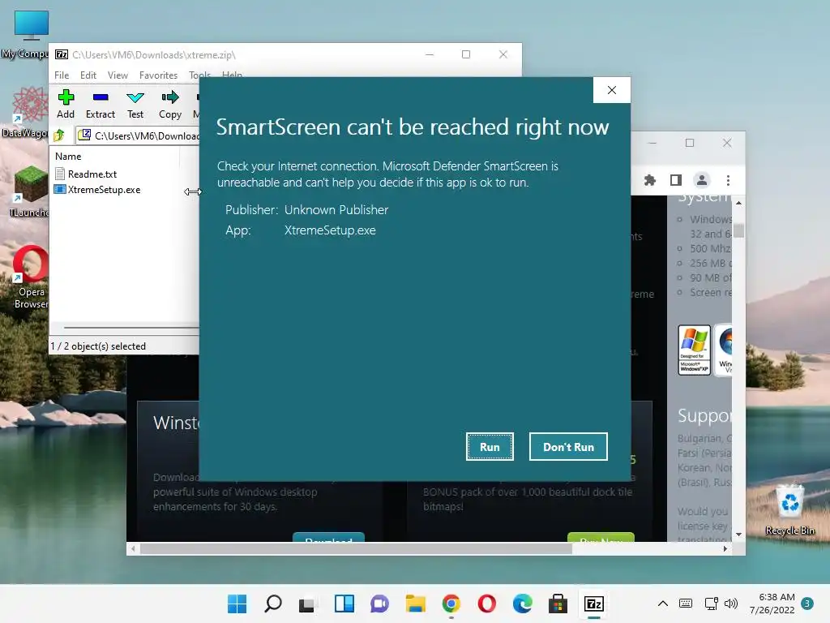Close the SmartScreen dialog with X

(x=612, y=90)
